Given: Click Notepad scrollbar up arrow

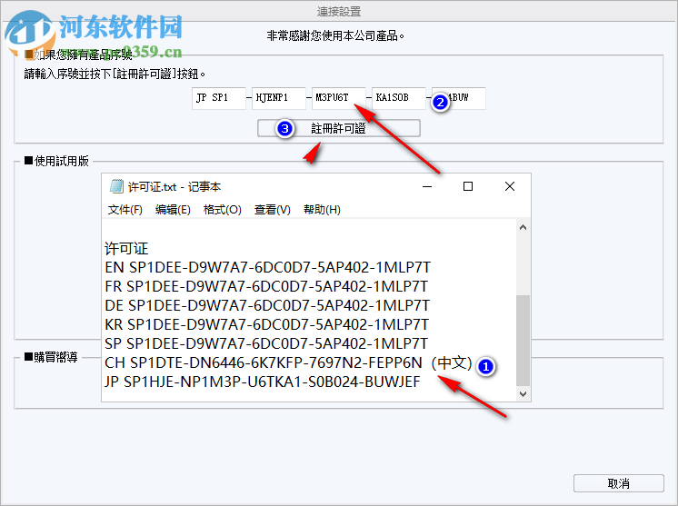Looking at the screenshot, I should pos(523,227).
